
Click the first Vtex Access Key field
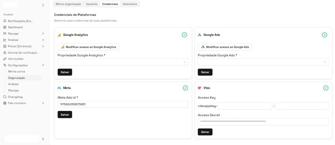[x=245, y=106]
